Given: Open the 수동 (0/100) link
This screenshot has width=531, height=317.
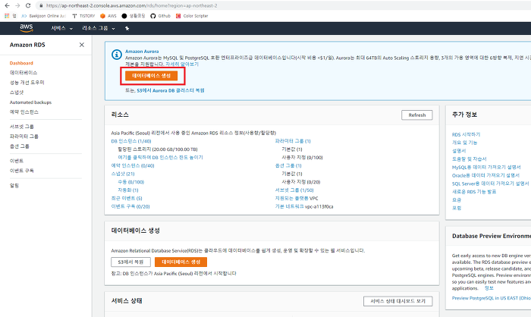Looking at the screenshot, I should click(x=131, y=182).
